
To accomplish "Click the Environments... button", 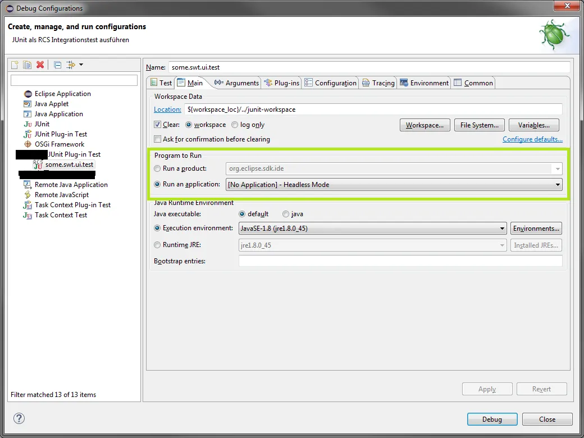I will click(x=536, y=229).
